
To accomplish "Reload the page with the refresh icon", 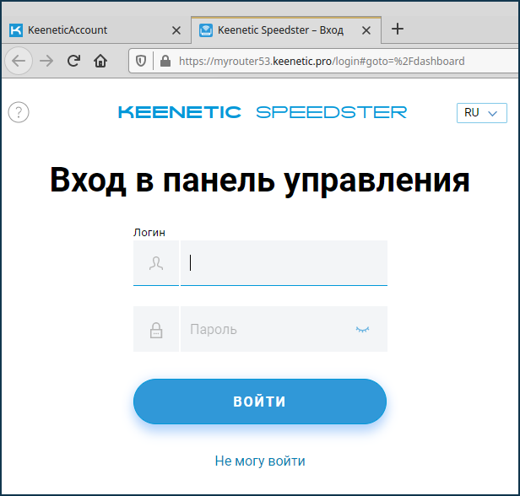I will tap(73, 61).
